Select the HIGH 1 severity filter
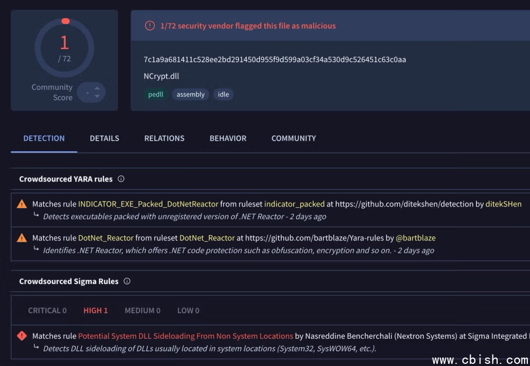Screen dimensions: 530x366 coord(95,310)
